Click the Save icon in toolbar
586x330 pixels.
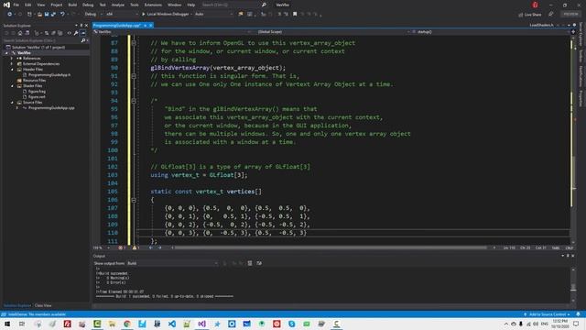(x=47, y=15)
